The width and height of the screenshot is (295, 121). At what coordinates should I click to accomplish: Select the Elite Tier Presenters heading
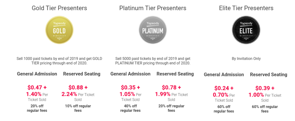[x=246, y=8]
